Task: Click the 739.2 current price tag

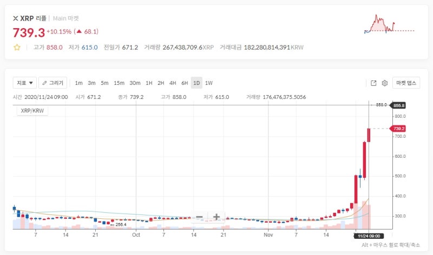Action: (x=398, y=129)
